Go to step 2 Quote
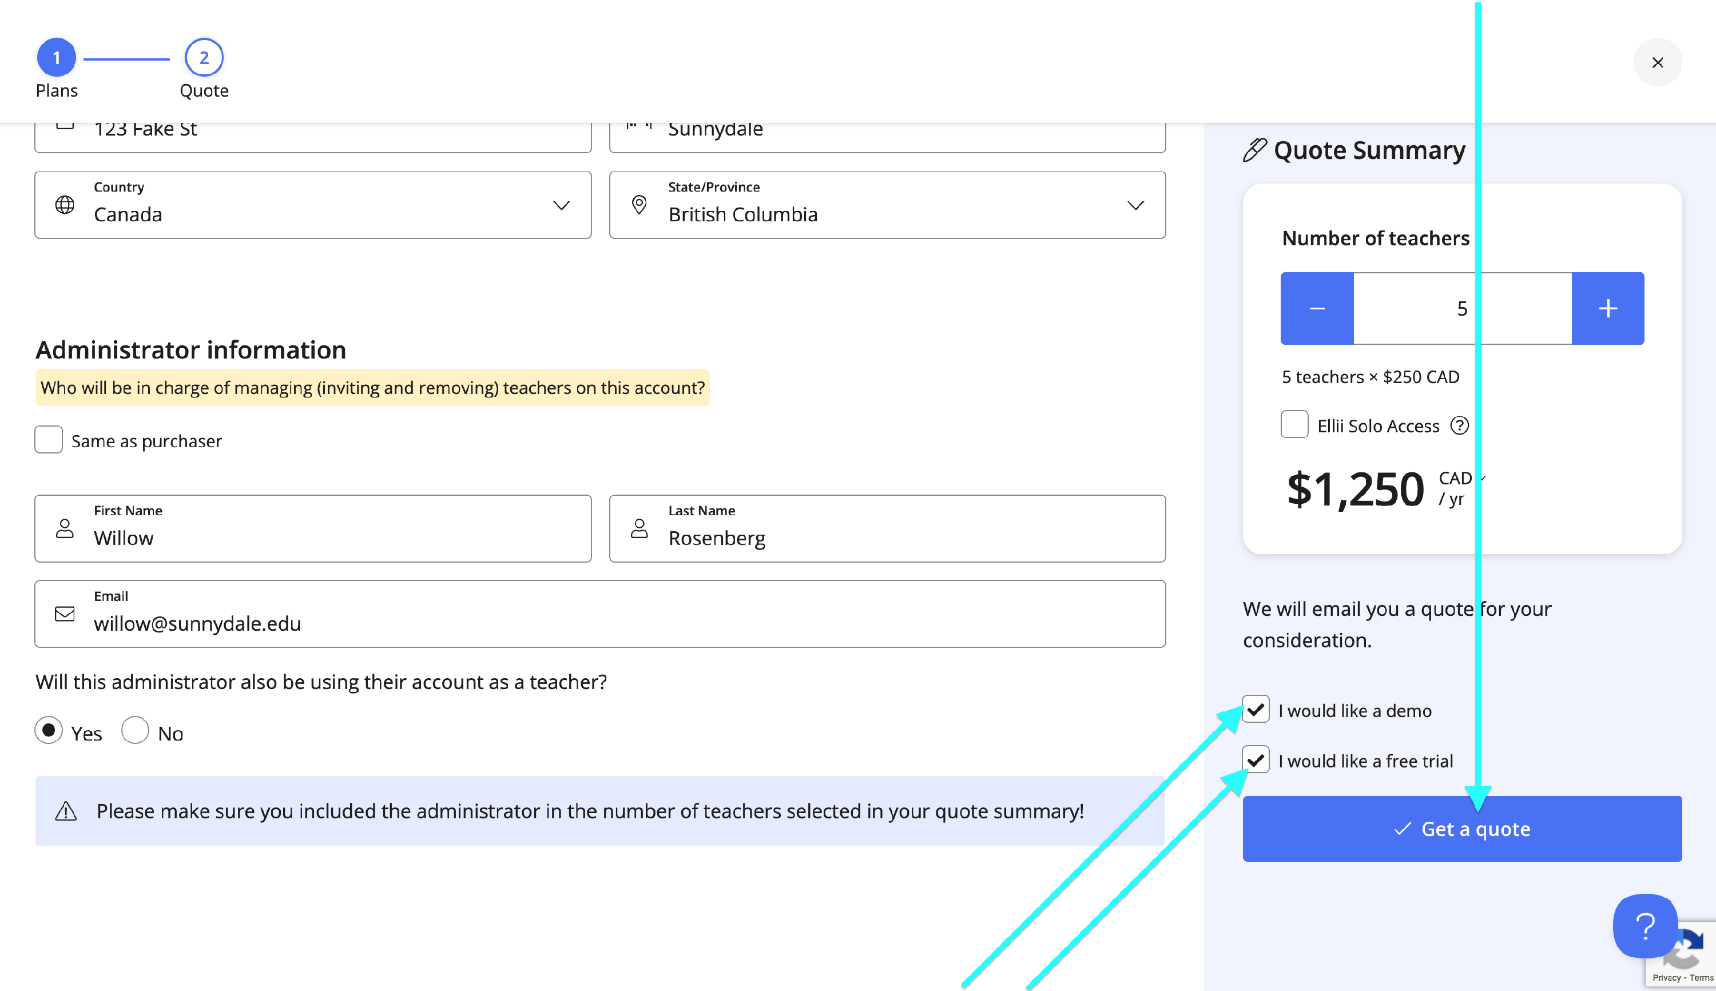1716x991 pixels. [x=204, y=58]
